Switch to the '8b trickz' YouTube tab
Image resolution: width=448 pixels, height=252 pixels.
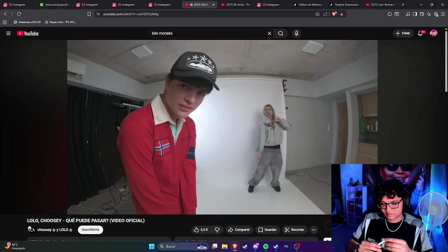(x=236, y=5)
